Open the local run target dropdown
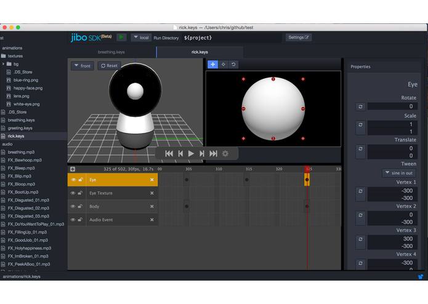The image size is (428, 304). click(x=141, y=38)
